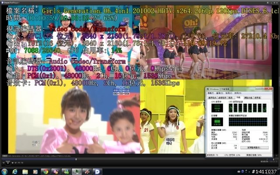The image size is (280, 175).
Task: Click the 音效卡 PCM OSD line
Action: click(93, 83)
